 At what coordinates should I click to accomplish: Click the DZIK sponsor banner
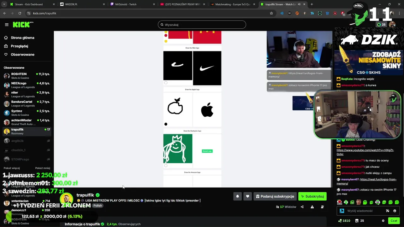tap(369, 39)
